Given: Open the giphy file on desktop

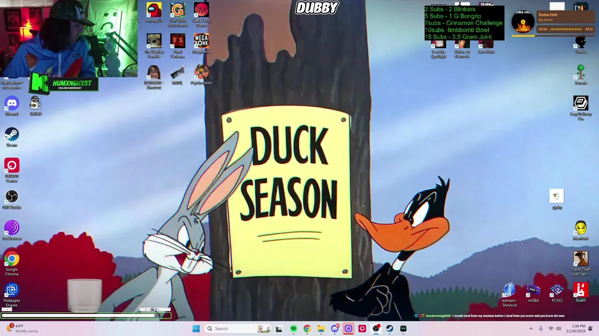Looking at the screenshot, I should [x=557, y=199].
